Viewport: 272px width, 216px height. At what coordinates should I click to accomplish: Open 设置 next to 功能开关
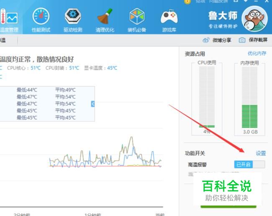[x=261, y=153]
